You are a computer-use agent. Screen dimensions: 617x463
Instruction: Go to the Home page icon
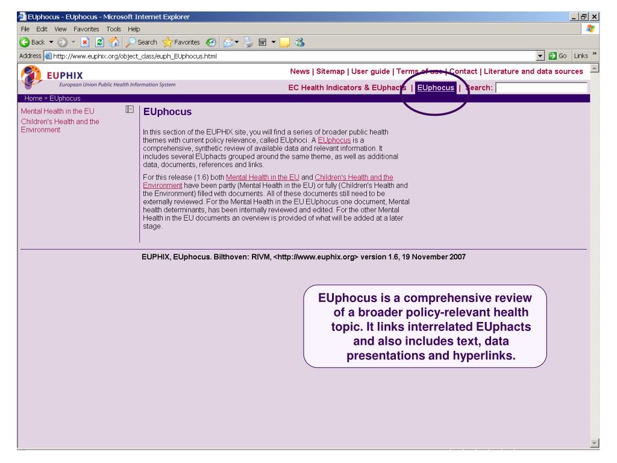coord(114,42)
